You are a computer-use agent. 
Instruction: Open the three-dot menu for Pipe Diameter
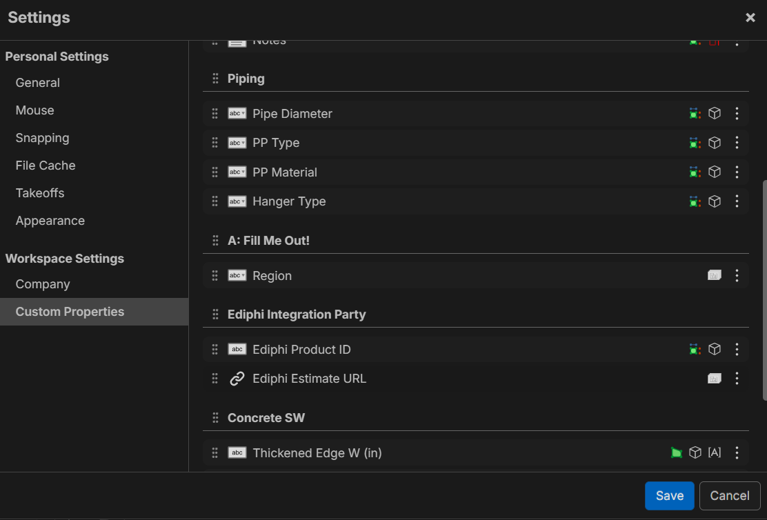pos(737,113)
